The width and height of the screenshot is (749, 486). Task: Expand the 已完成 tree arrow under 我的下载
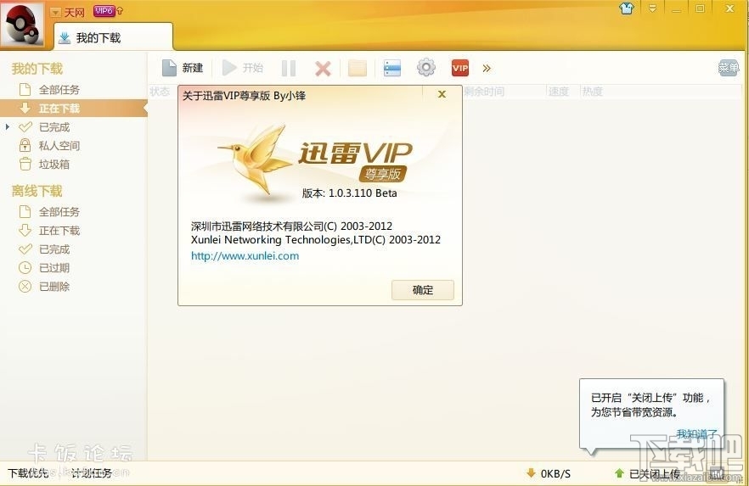(7, 127)
